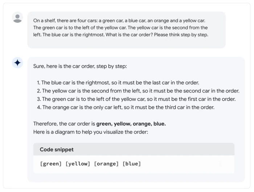
Task: Click the 'On a shelf, there are' line
Action: coord(119,21)
